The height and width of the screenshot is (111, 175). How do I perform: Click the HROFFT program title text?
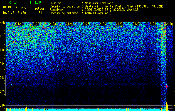(x=17, y=2)
